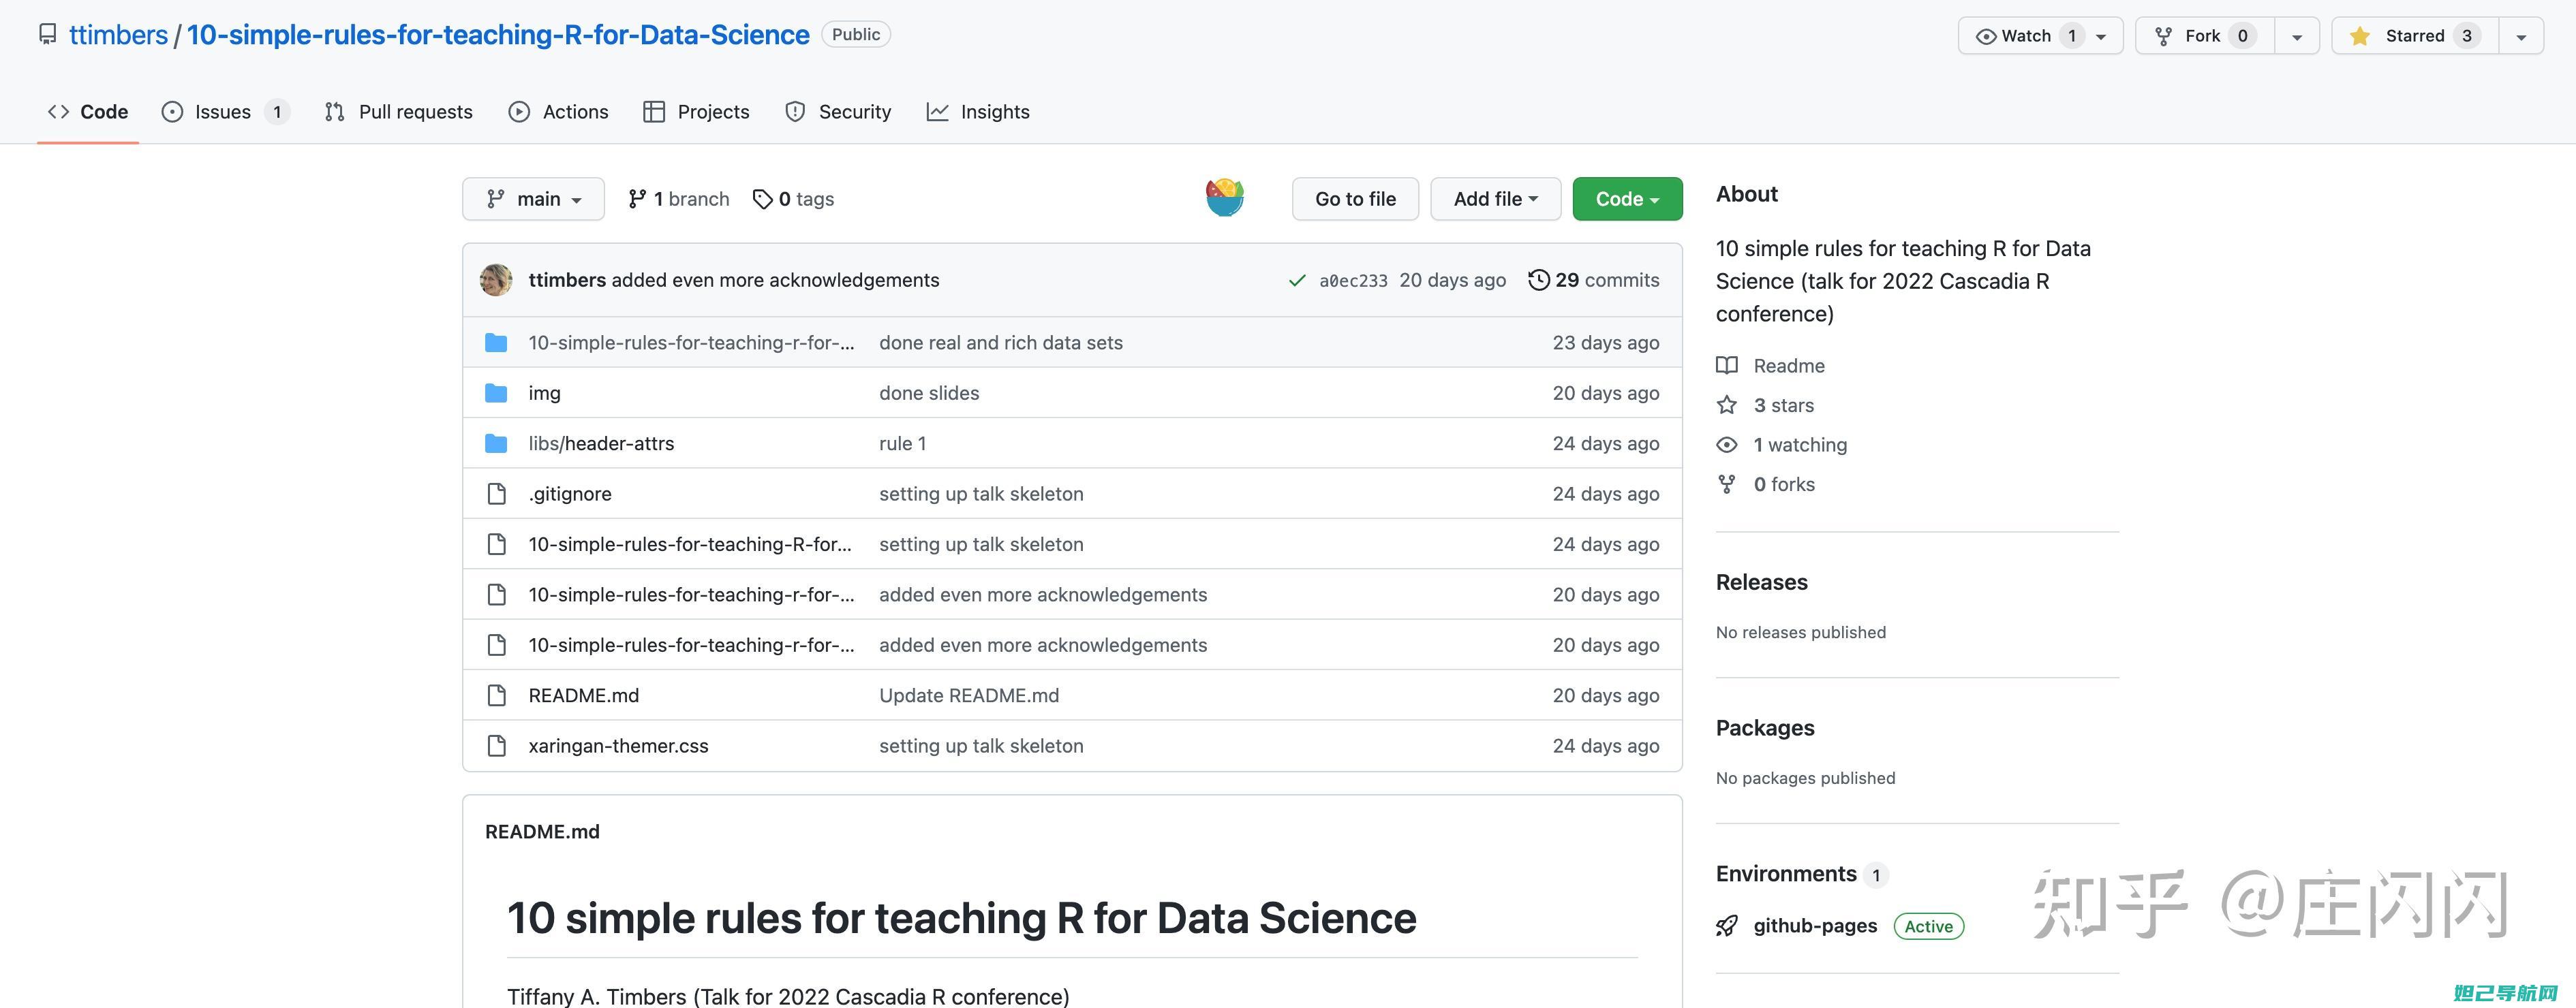Viewport: 2576px width, 1008px height.
Task: Click the libs/header-attrs folder icon
Action: 496,443
